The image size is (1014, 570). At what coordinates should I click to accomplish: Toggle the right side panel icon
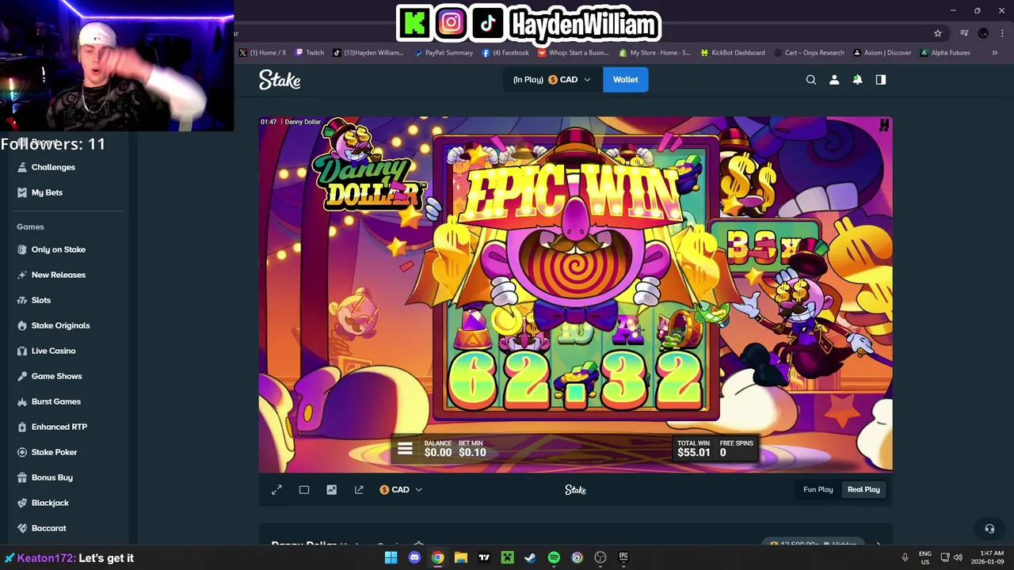[x=880, y=79]
